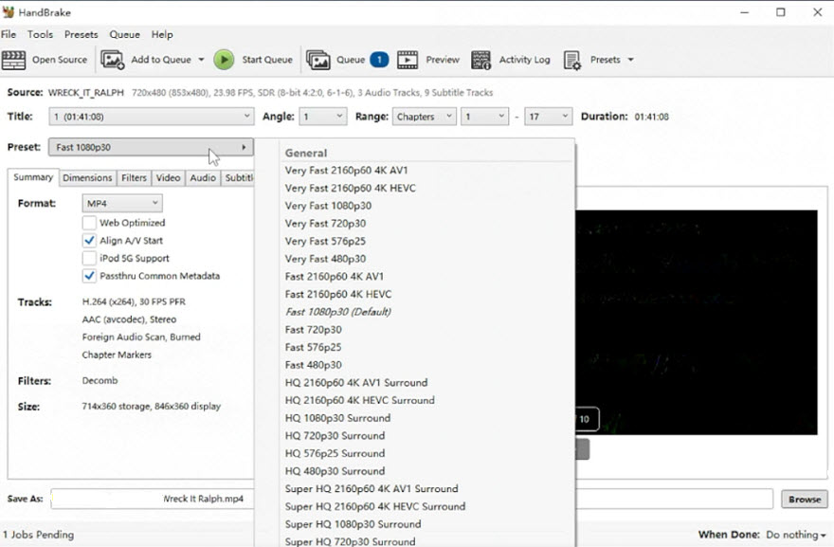This screenshot has height=547, width=834.
Task: Open the Queue menu in the menu bar
Action: 124,34
